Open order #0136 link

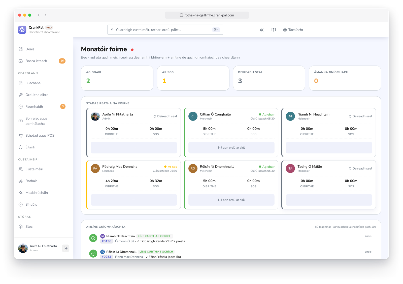click(107, 241)
